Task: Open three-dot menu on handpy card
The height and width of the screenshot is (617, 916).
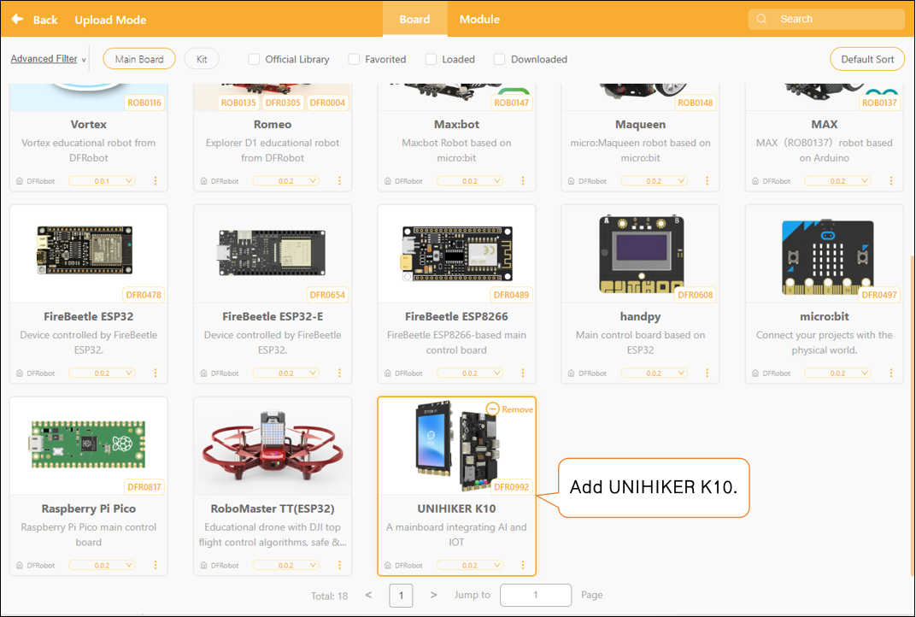Action: click(x=707, y=373)
